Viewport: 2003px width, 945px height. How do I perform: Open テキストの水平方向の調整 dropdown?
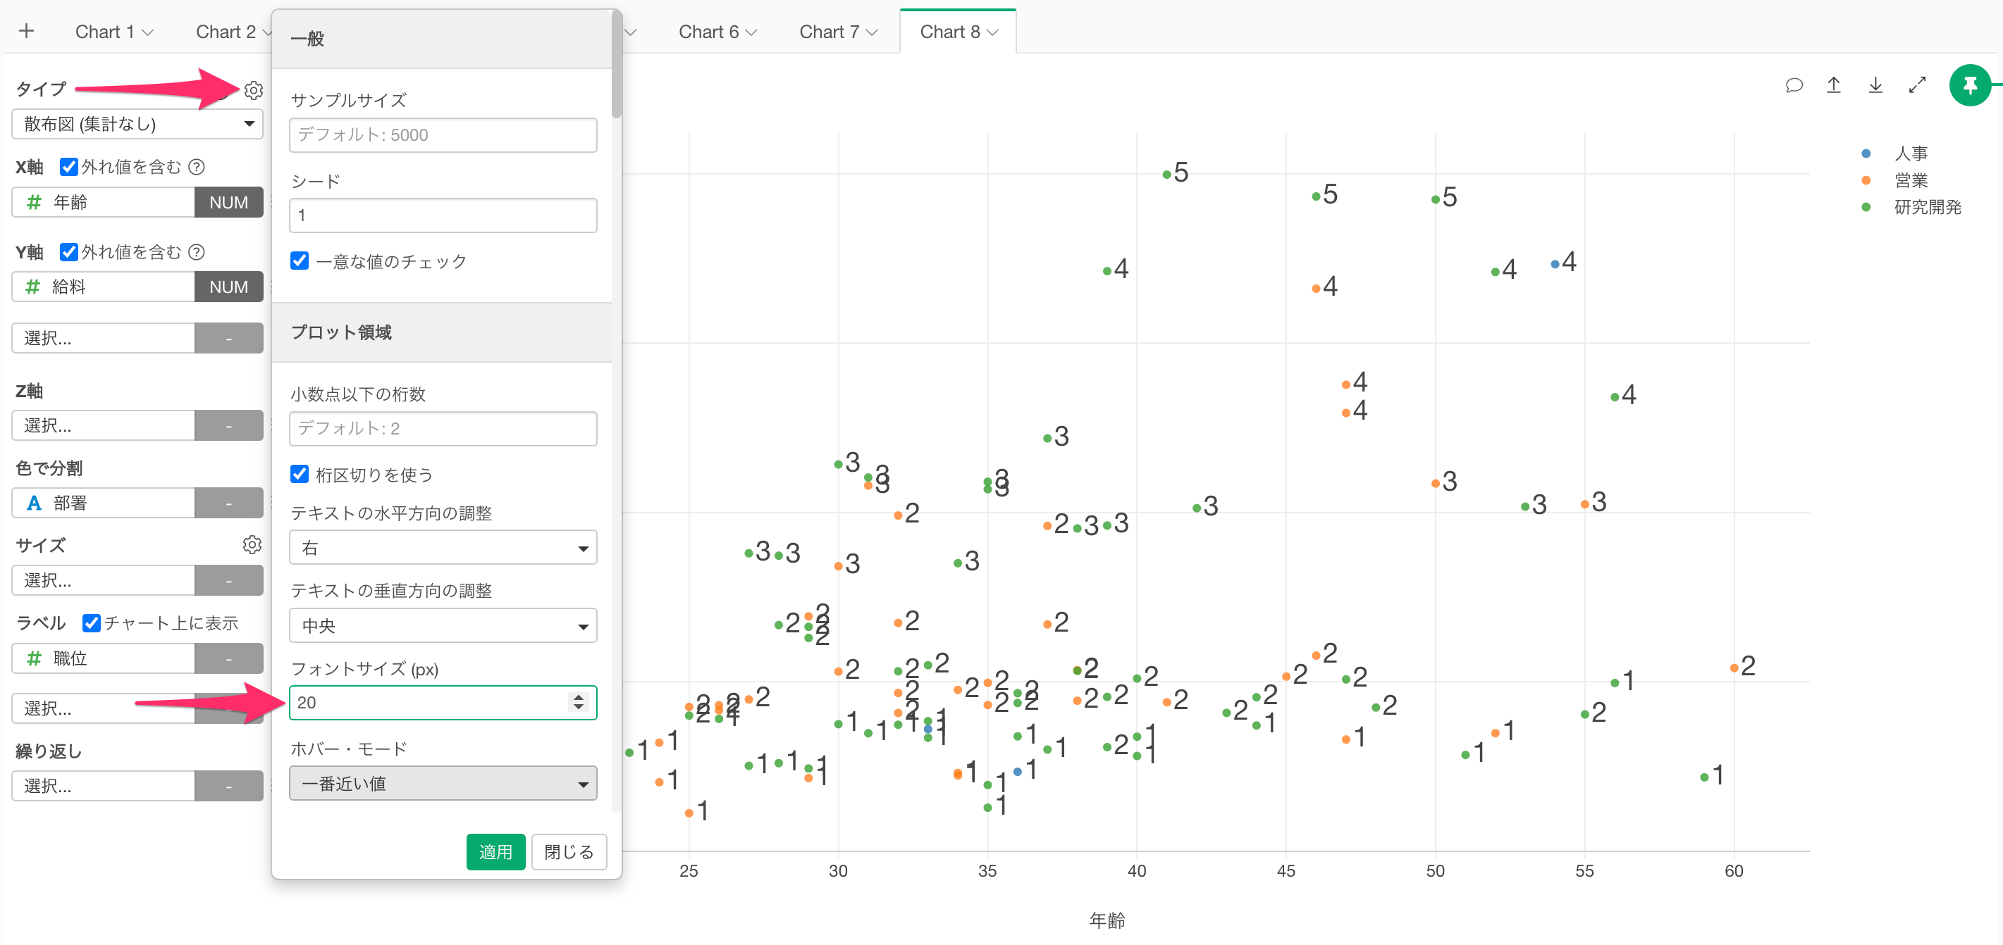443,548
